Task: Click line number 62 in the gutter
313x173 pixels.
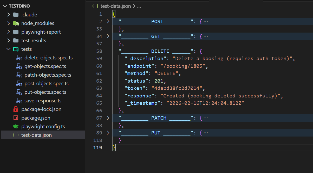Action: click(x=99, y=81)
